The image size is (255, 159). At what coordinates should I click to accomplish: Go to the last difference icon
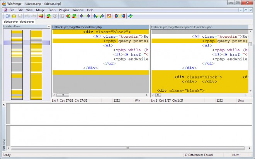(x=75, y=16)
